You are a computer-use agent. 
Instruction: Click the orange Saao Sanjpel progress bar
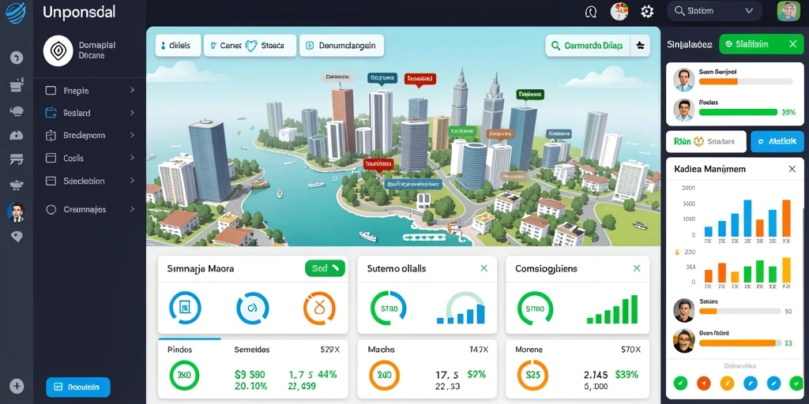tap(746, 81)
